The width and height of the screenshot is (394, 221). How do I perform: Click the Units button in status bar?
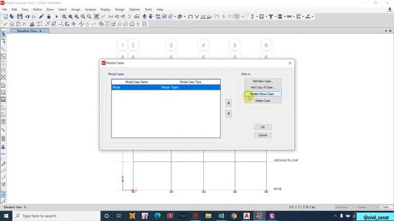385,207
